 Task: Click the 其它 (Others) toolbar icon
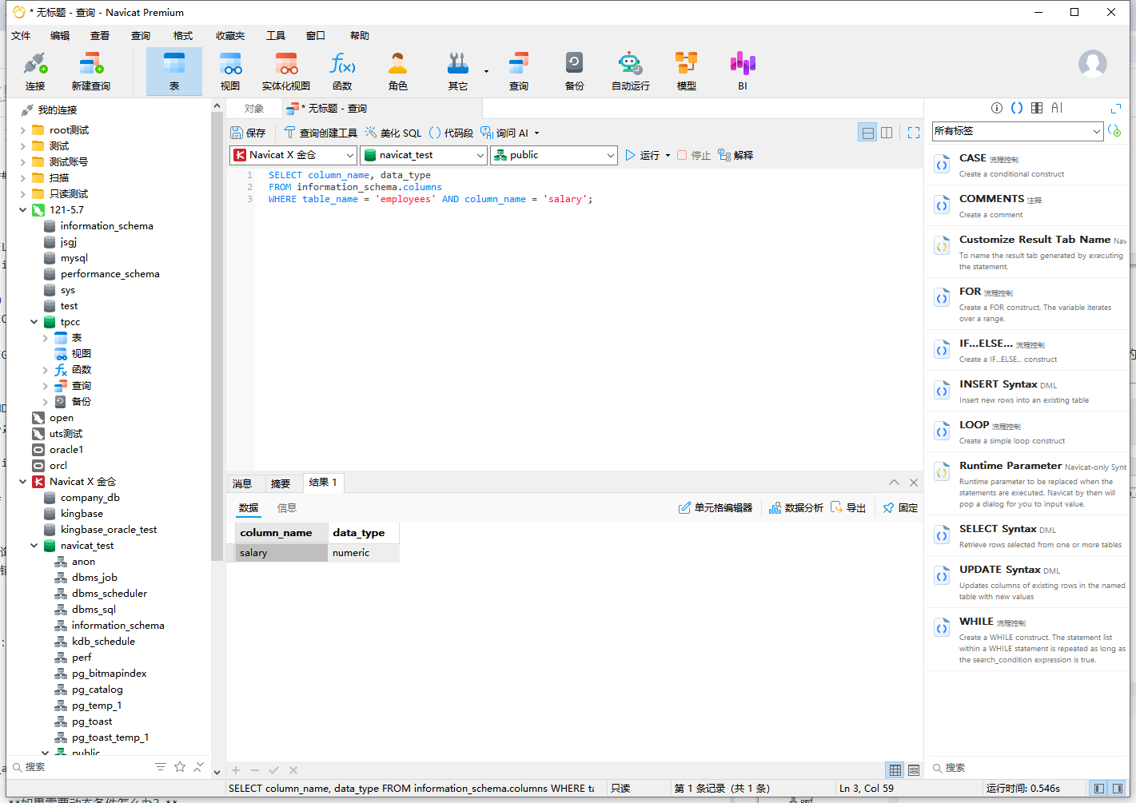[458, 71]
